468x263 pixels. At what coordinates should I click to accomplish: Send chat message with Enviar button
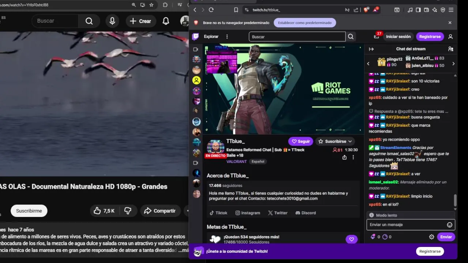coord(446,237)
